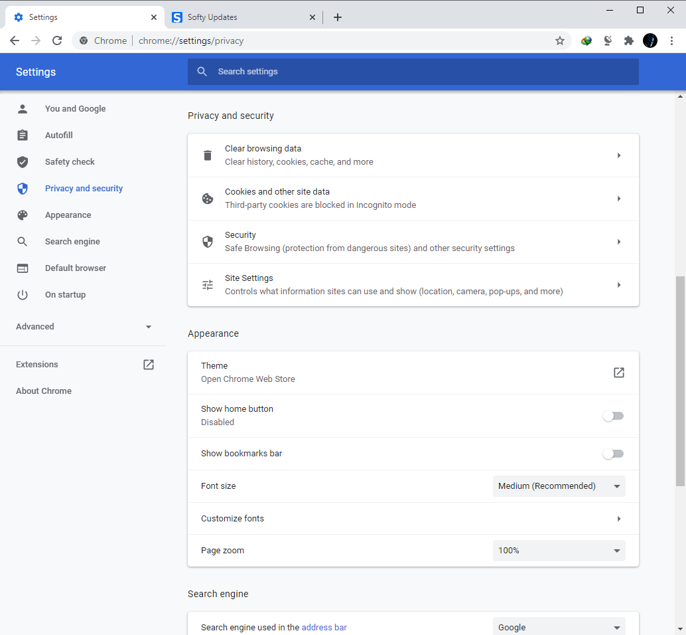Go to Safety check section
686x635 pixels.
click(x=70, y=161)
